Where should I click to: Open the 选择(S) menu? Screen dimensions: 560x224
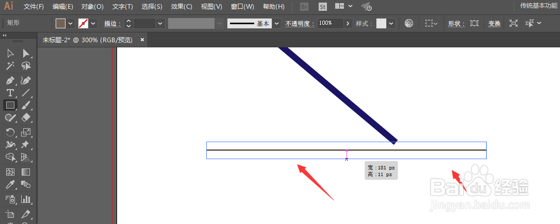pyautogui.click(x=152, y=6)
